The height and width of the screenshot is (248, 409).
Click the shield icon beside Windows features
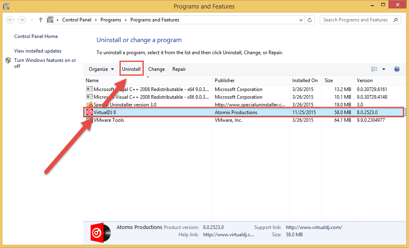(x=8, y=60)
